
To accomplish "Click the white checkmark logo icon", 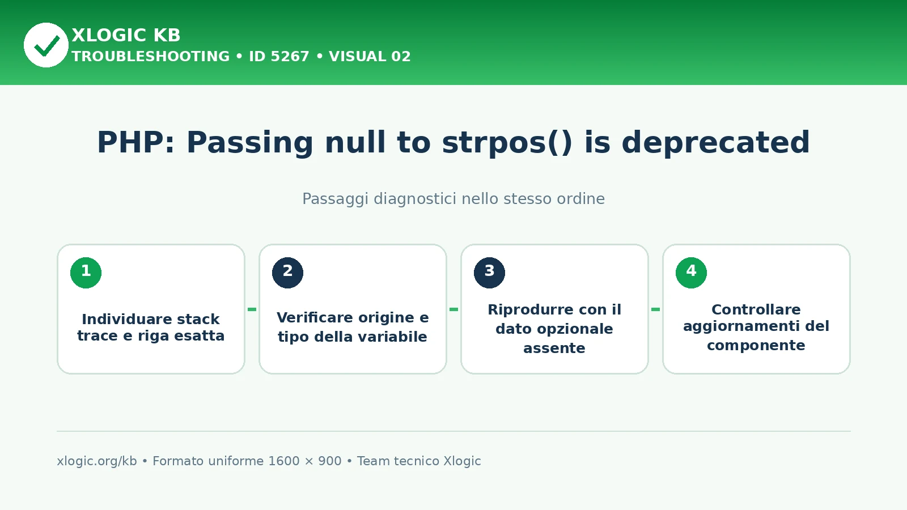I will click(x=46, y=45).
